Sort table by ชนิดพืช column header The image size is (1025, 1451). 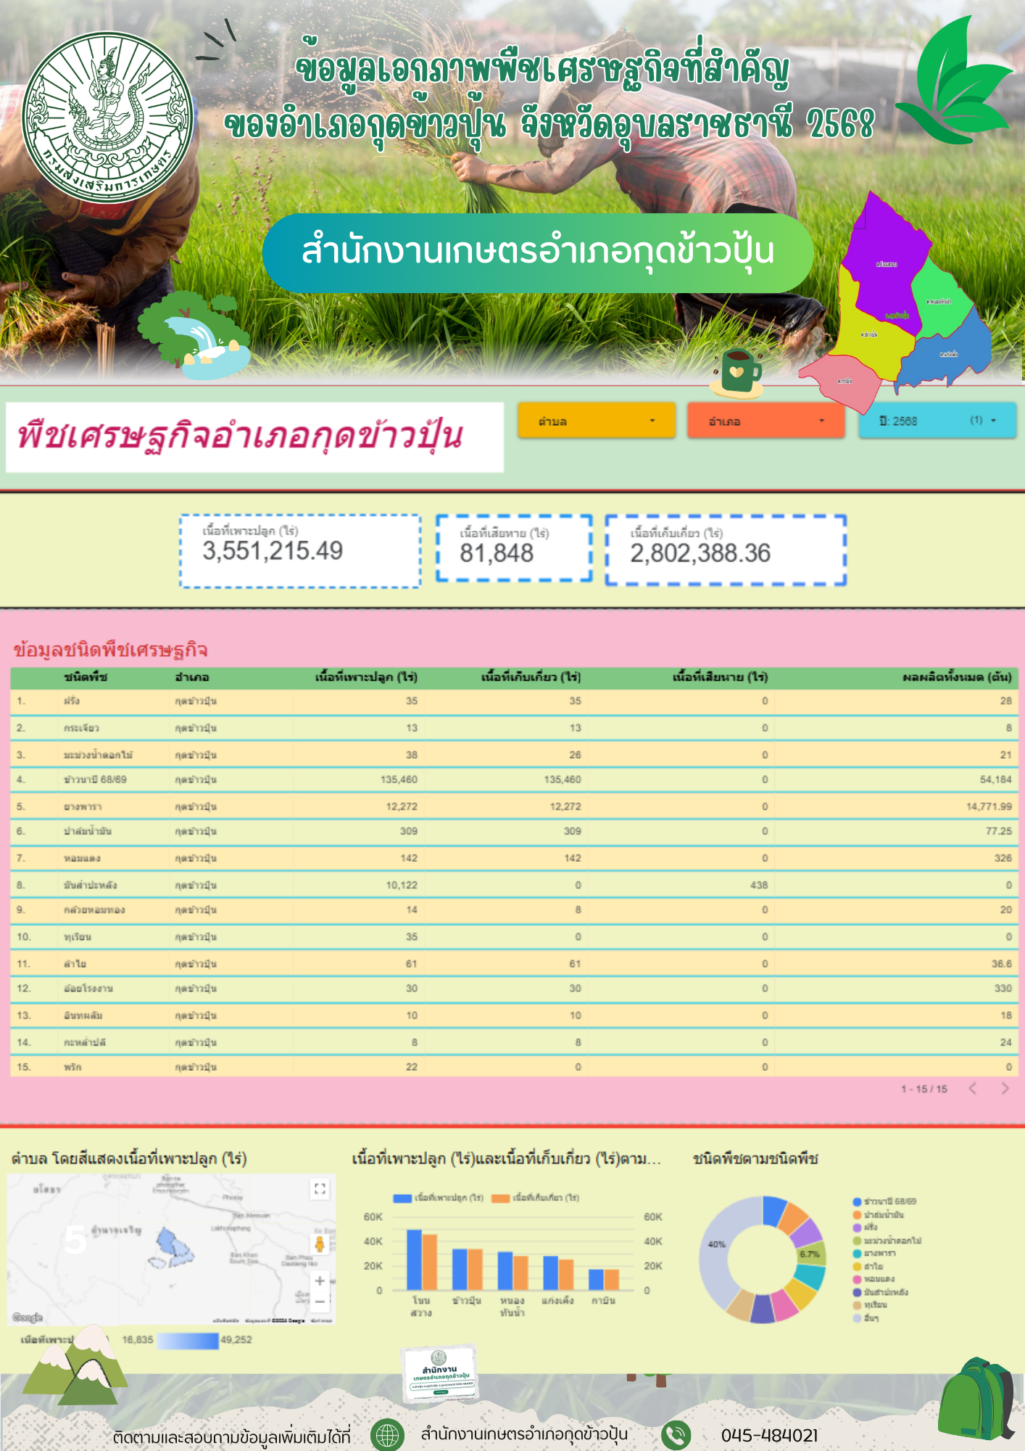click(86, 677)
